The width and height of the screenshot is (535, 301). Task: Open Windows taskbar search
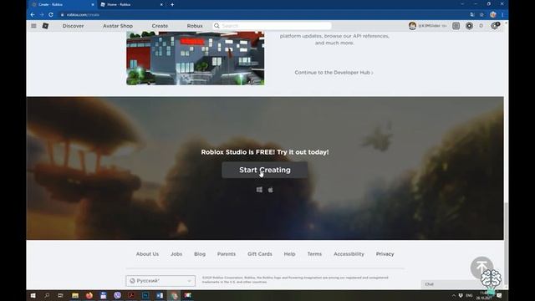(x=47, y=295)
